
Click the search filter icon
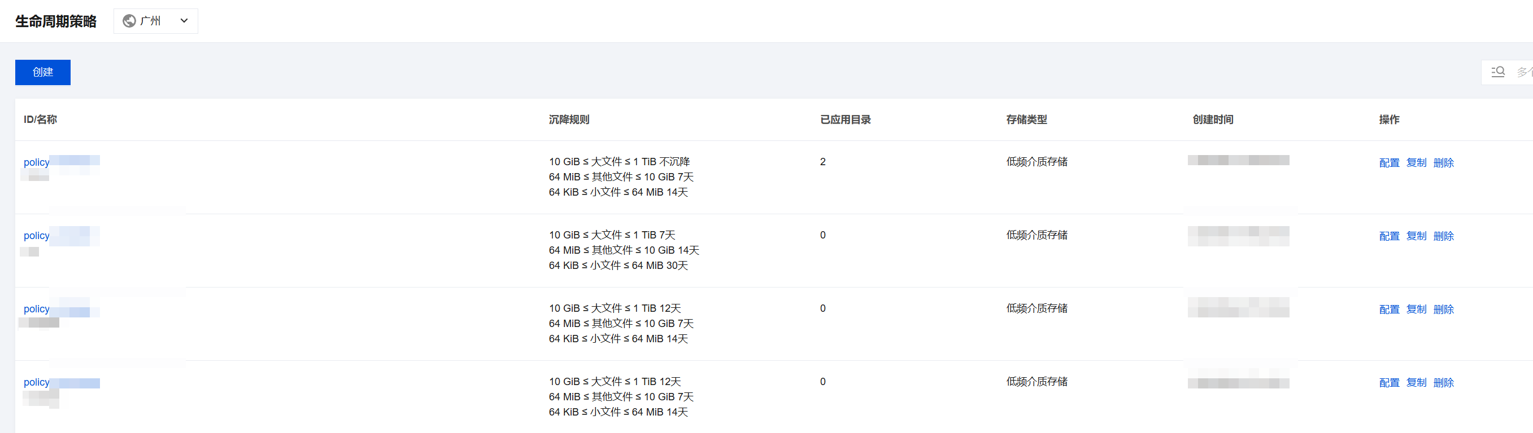click(x=1498, y=72)
